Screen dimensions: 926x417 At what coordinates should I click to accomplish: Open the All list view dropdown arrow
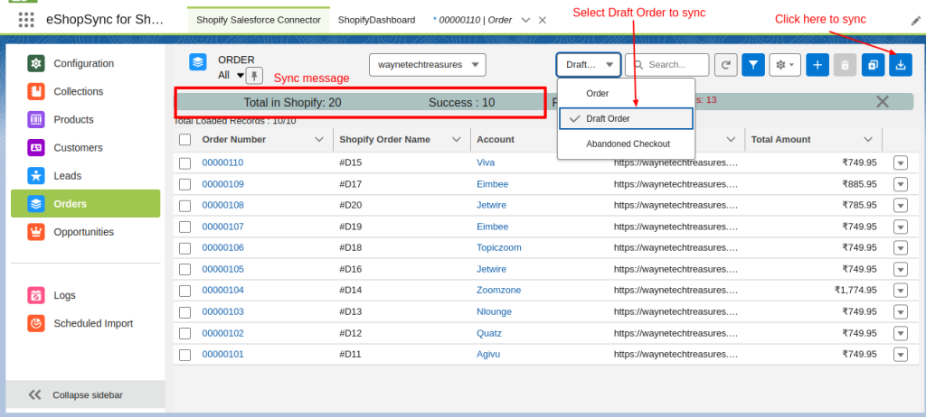tap(240, 76)
